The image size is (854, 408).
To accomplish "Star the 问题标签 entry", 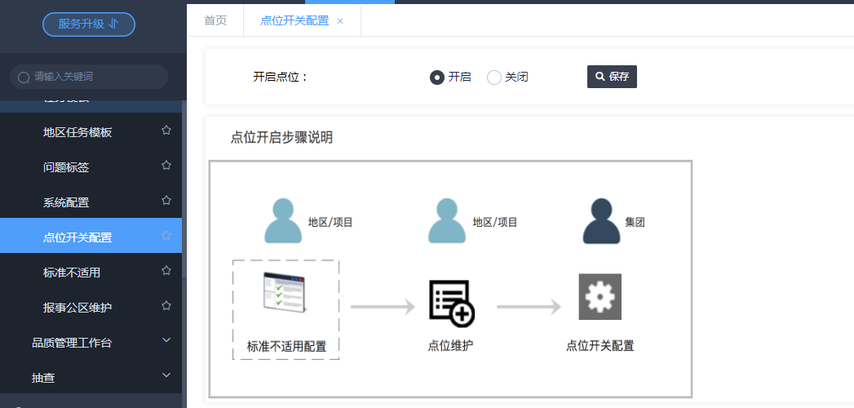I will pos(166,165).
